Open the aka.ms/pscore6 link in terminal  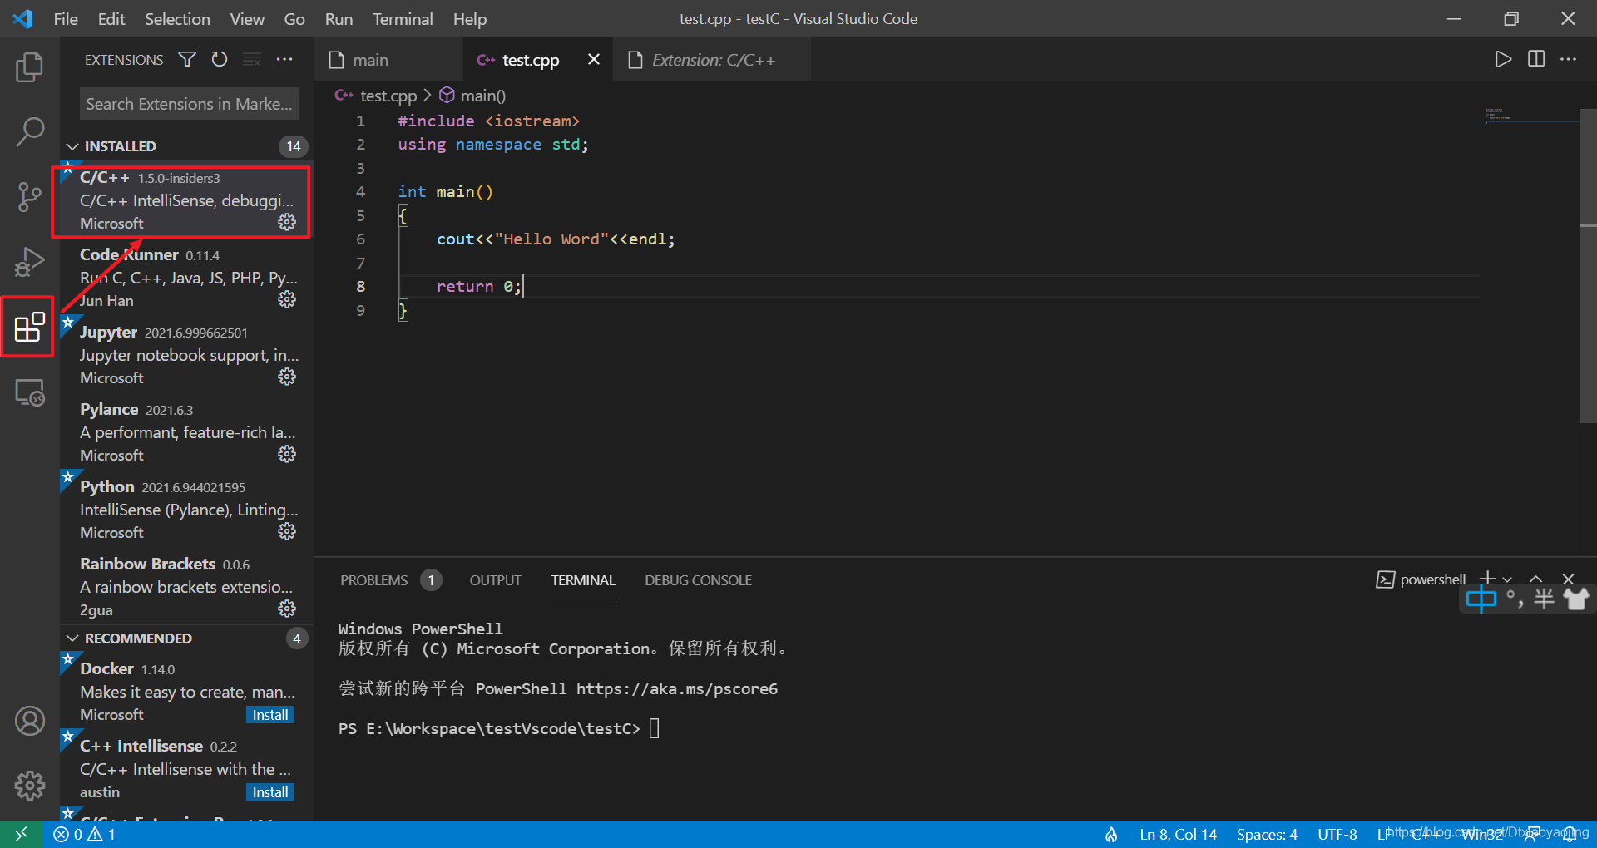tap(677, 688)
